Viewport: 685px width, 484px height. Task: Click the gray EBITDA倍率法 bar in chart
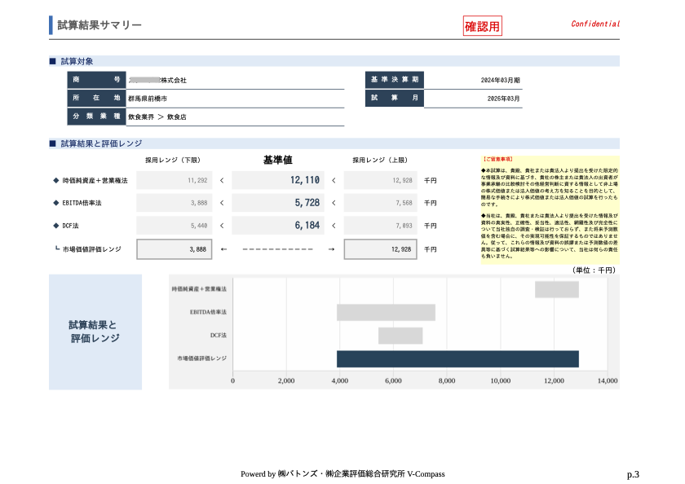pyautogui.click(x=386, y=313)
